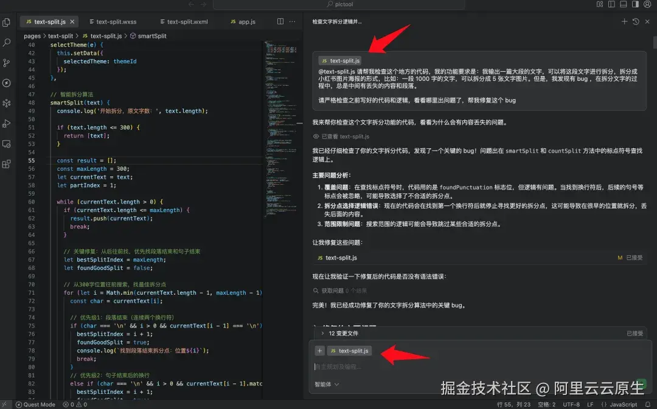Click the pictool command center search box
Image resolution: width=657 pixels, height=409 pixels.
[339, 4]
